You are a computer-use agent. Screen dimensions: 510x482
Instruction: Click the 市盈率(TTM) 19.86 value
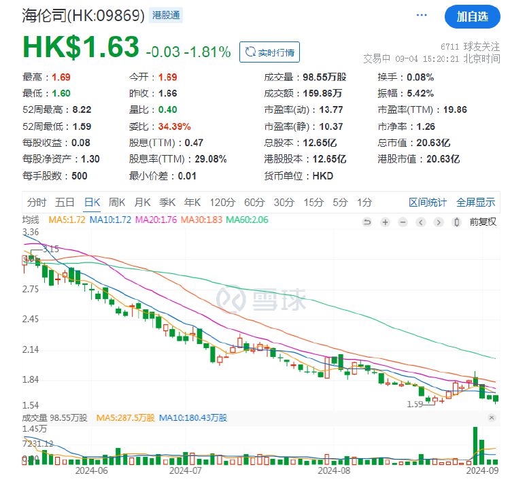(x=455, y=109)
